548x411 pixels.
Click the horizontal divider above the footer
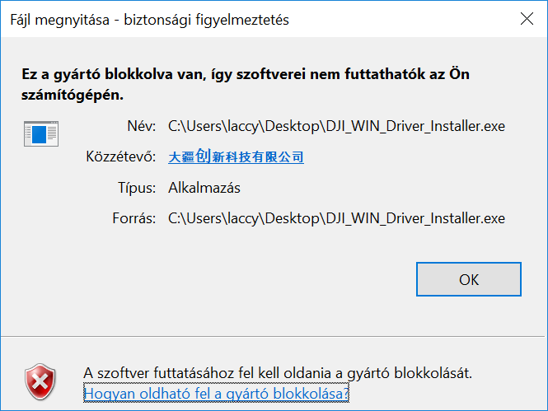[274, 336]
